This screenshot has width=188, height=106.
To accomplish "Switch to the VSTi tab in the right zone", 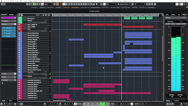I will [x=167, y=15].
